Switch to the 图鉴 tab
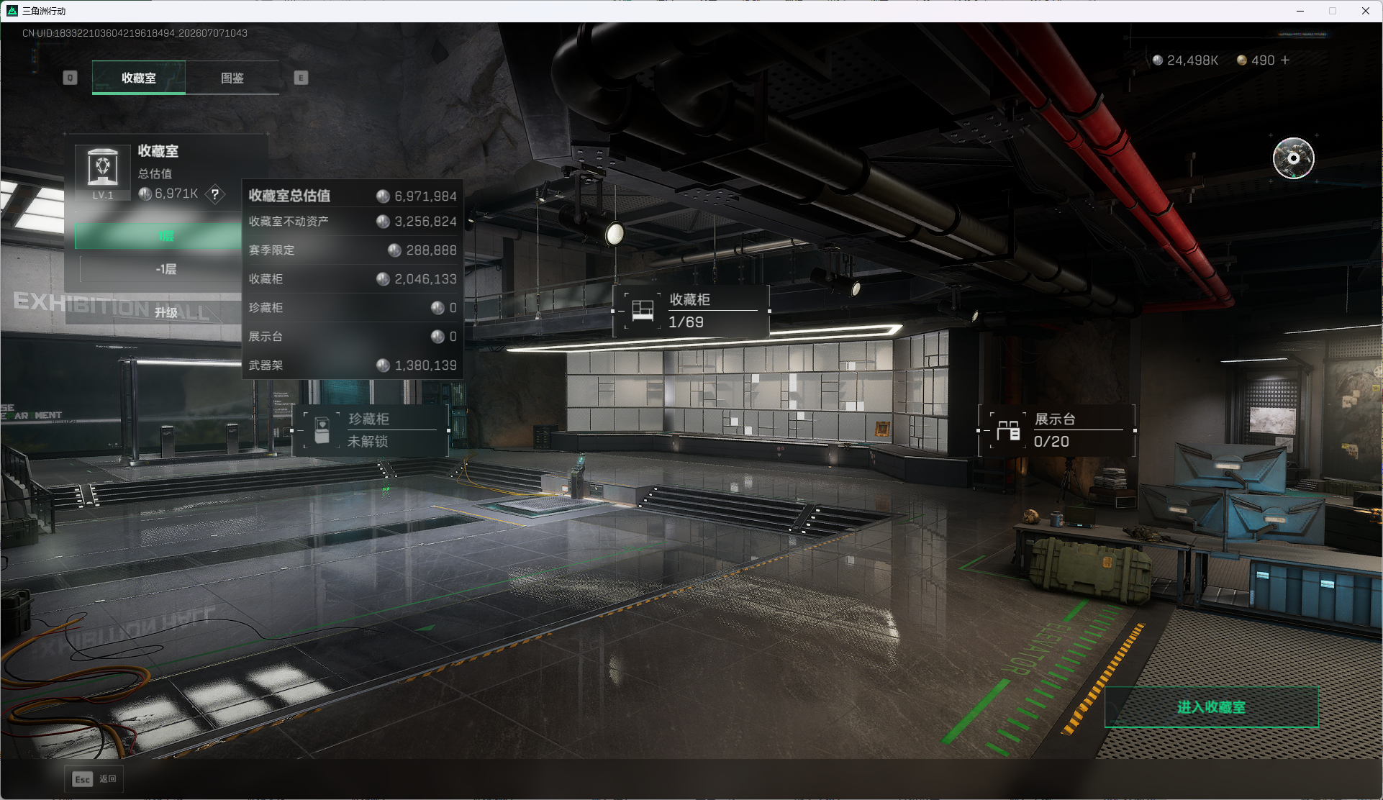Viewport: 1383px width, 800px height. coord(232,78)
